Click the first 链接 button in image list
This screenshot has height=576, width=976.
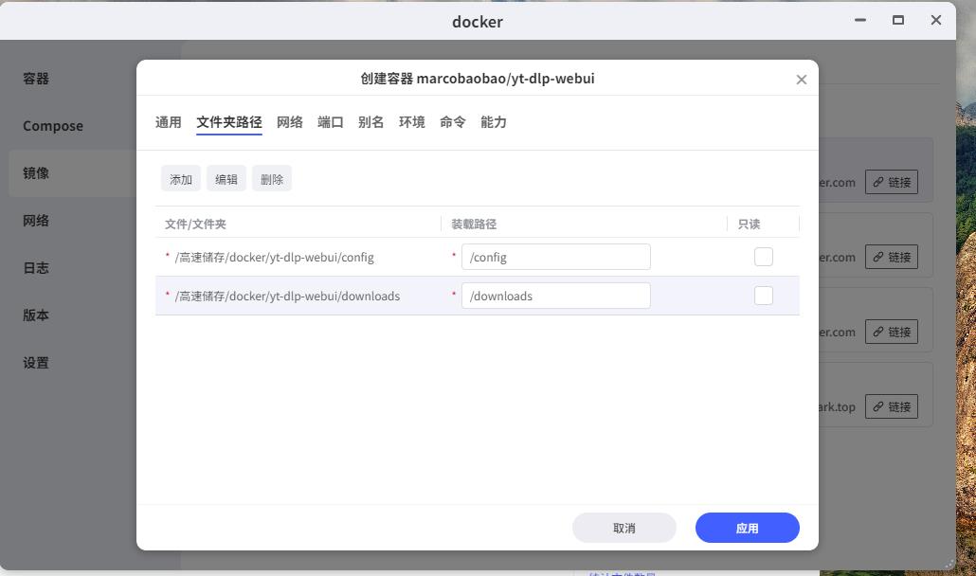[x=892, y=182]
